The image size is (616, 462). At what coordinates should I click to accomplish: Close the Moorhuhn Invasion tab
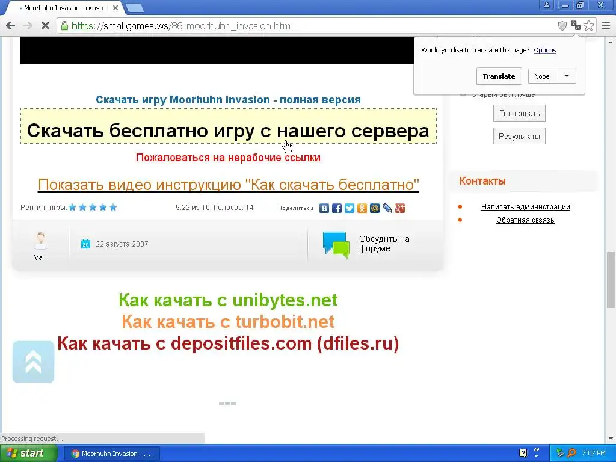click(x=115, y=8)
